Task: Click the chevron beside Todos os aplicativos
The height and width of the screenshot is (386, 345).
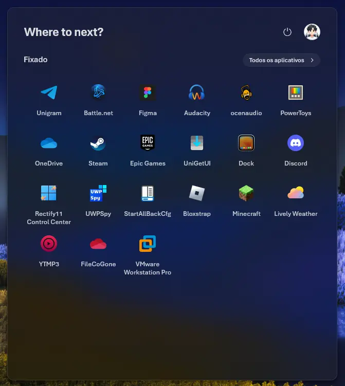Action: tap(312, 60)
